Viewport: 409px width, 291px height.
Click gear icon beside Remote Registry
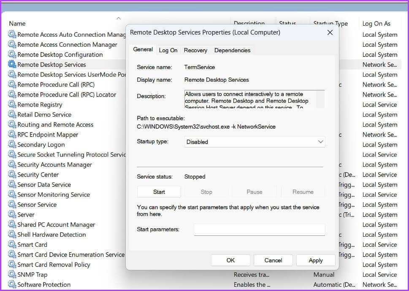coord(12,104)
